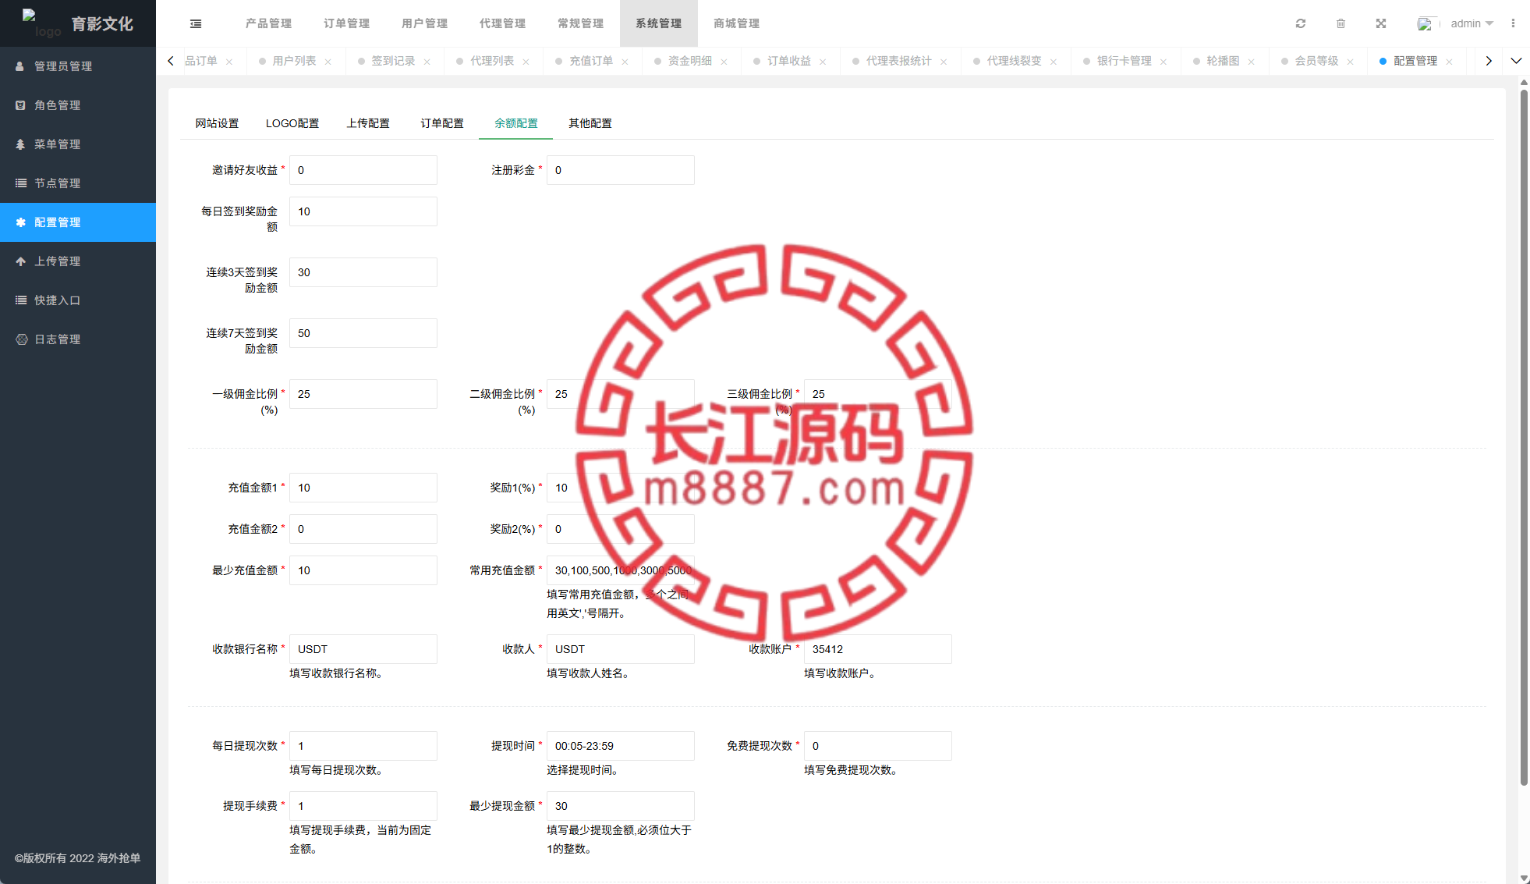Switch to the 上传配置 tab
This screenshot has width=1530, height=884.
(x=368, y=123)
